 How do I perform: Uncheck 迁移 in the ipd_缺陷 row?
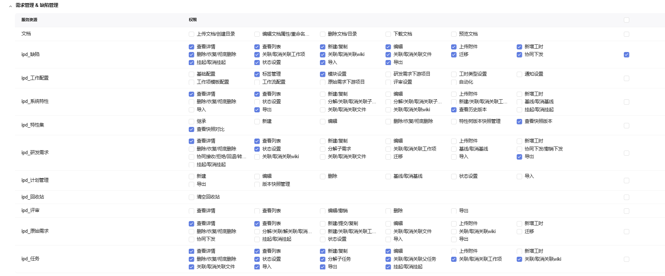pos(454,55)
